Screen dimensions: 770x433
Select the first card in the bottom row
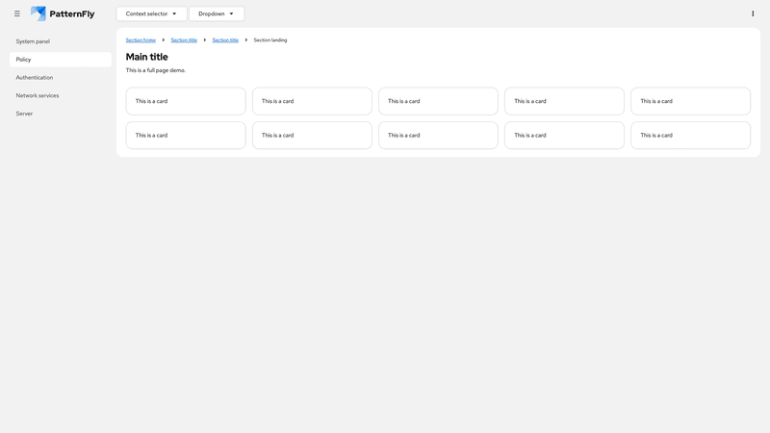coord(186,135)
